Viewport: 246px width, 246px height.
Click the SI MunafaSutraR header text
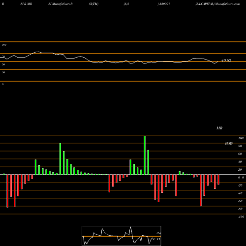point(61,4)
